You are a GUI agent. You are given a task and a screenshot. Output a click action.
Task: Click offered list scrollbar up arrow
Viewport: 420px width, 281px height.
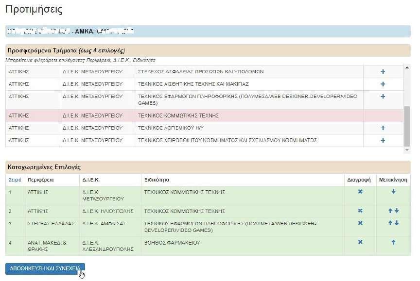407,67
